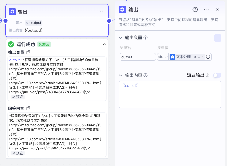The height and width of the screenshot is (166, 227).
Task: Open more options menu in side panel
Action: [x=206, y=9]
